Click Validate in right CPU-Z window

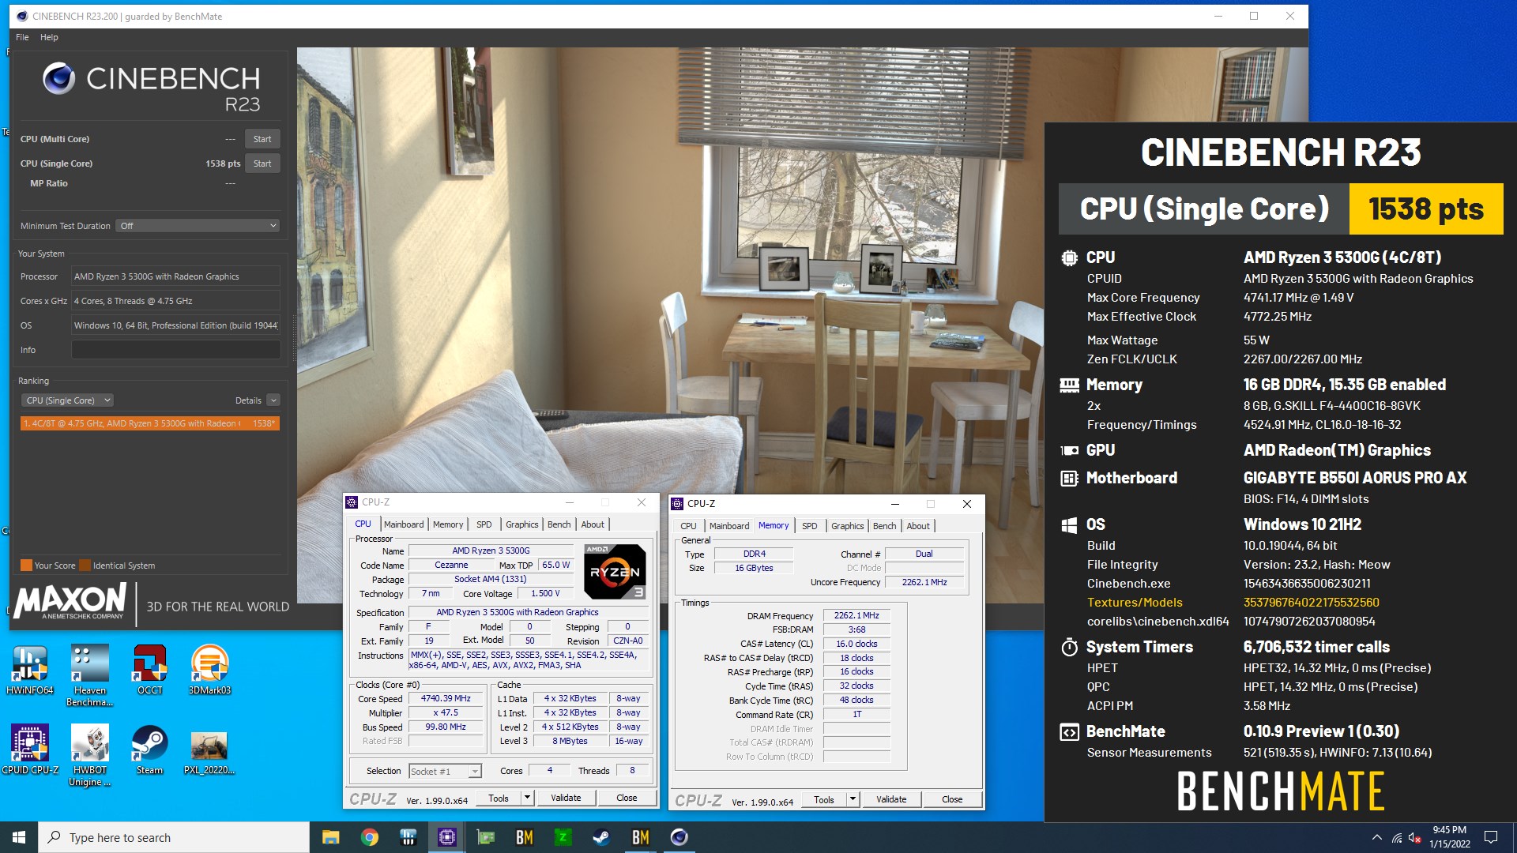point(891,800)
